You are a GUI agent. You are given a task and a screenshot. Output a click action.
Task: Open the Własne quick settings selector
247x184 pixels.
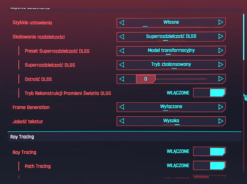171,22
